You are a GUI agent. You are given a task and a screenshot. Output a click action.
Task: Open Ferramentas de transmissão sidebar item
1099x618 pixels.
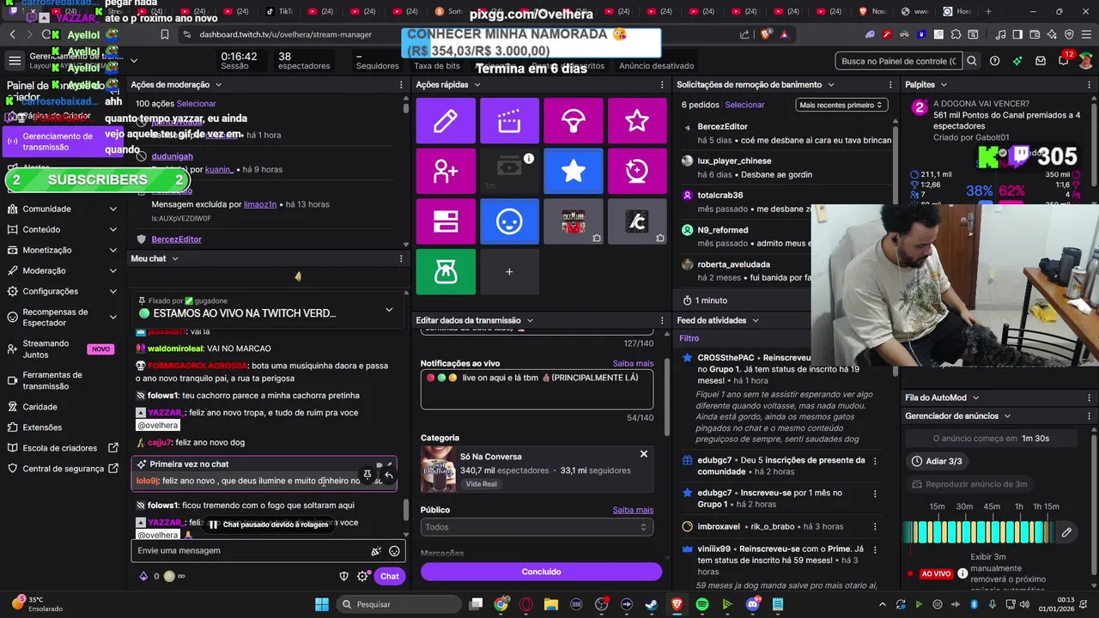[x=62, y=380]
